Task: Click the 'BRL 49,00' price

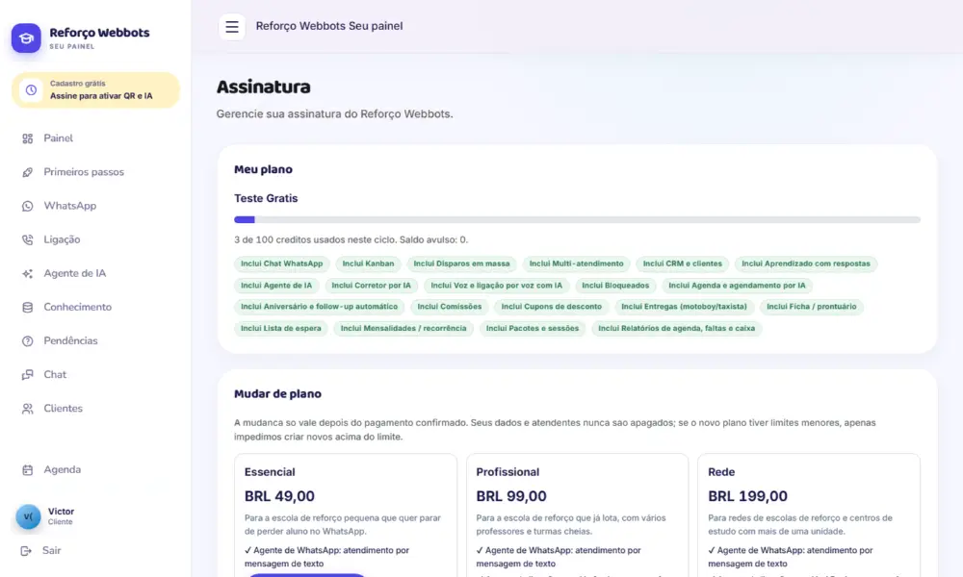Action: click(x=279, y=496)
